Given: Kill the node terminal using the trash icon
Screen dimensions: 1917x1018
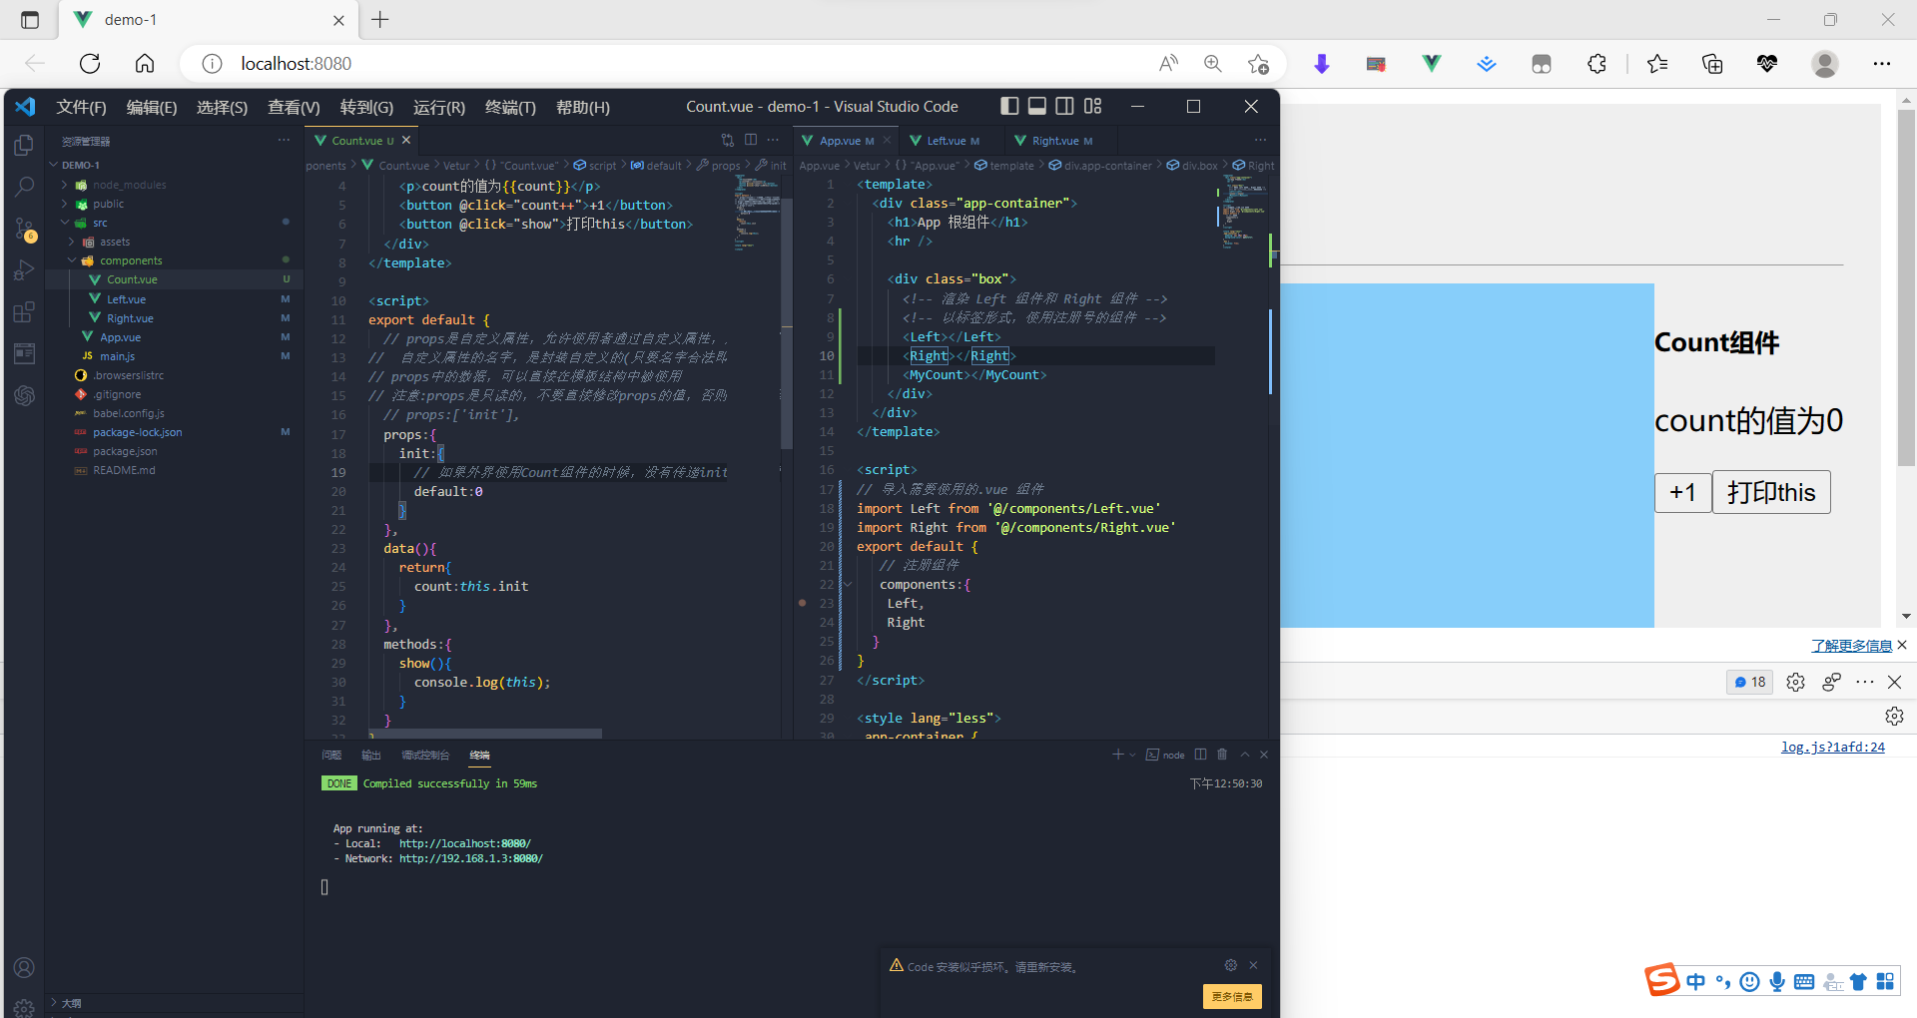Looking at the screenshot, I should pos(1222,755).
